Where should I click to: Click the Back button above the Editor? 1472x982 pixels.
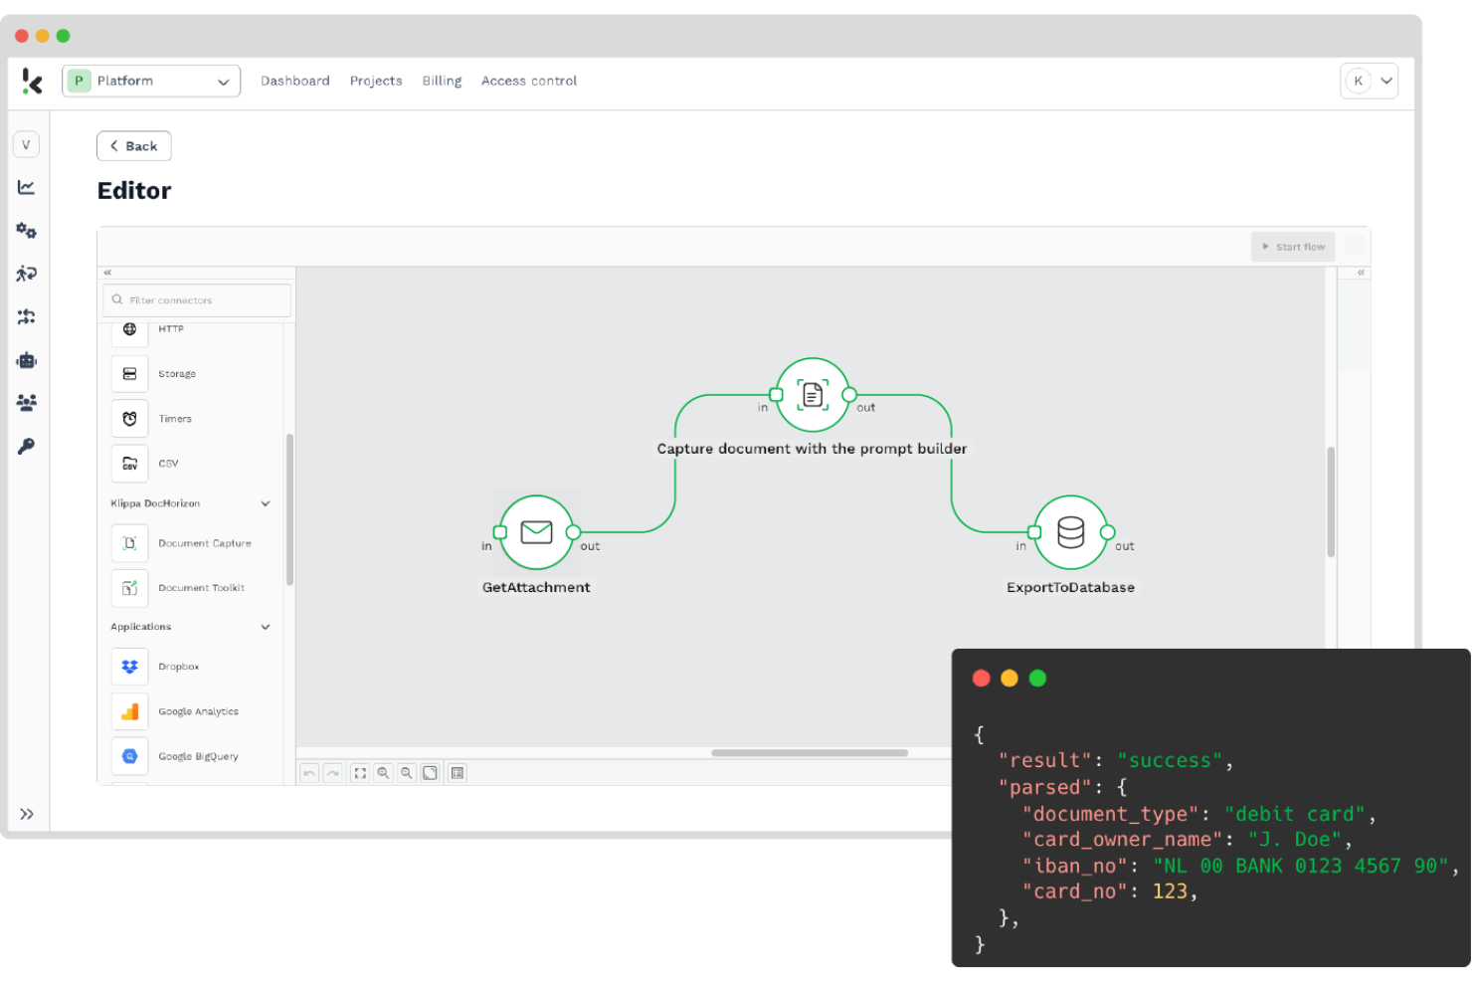pos(133,145)
